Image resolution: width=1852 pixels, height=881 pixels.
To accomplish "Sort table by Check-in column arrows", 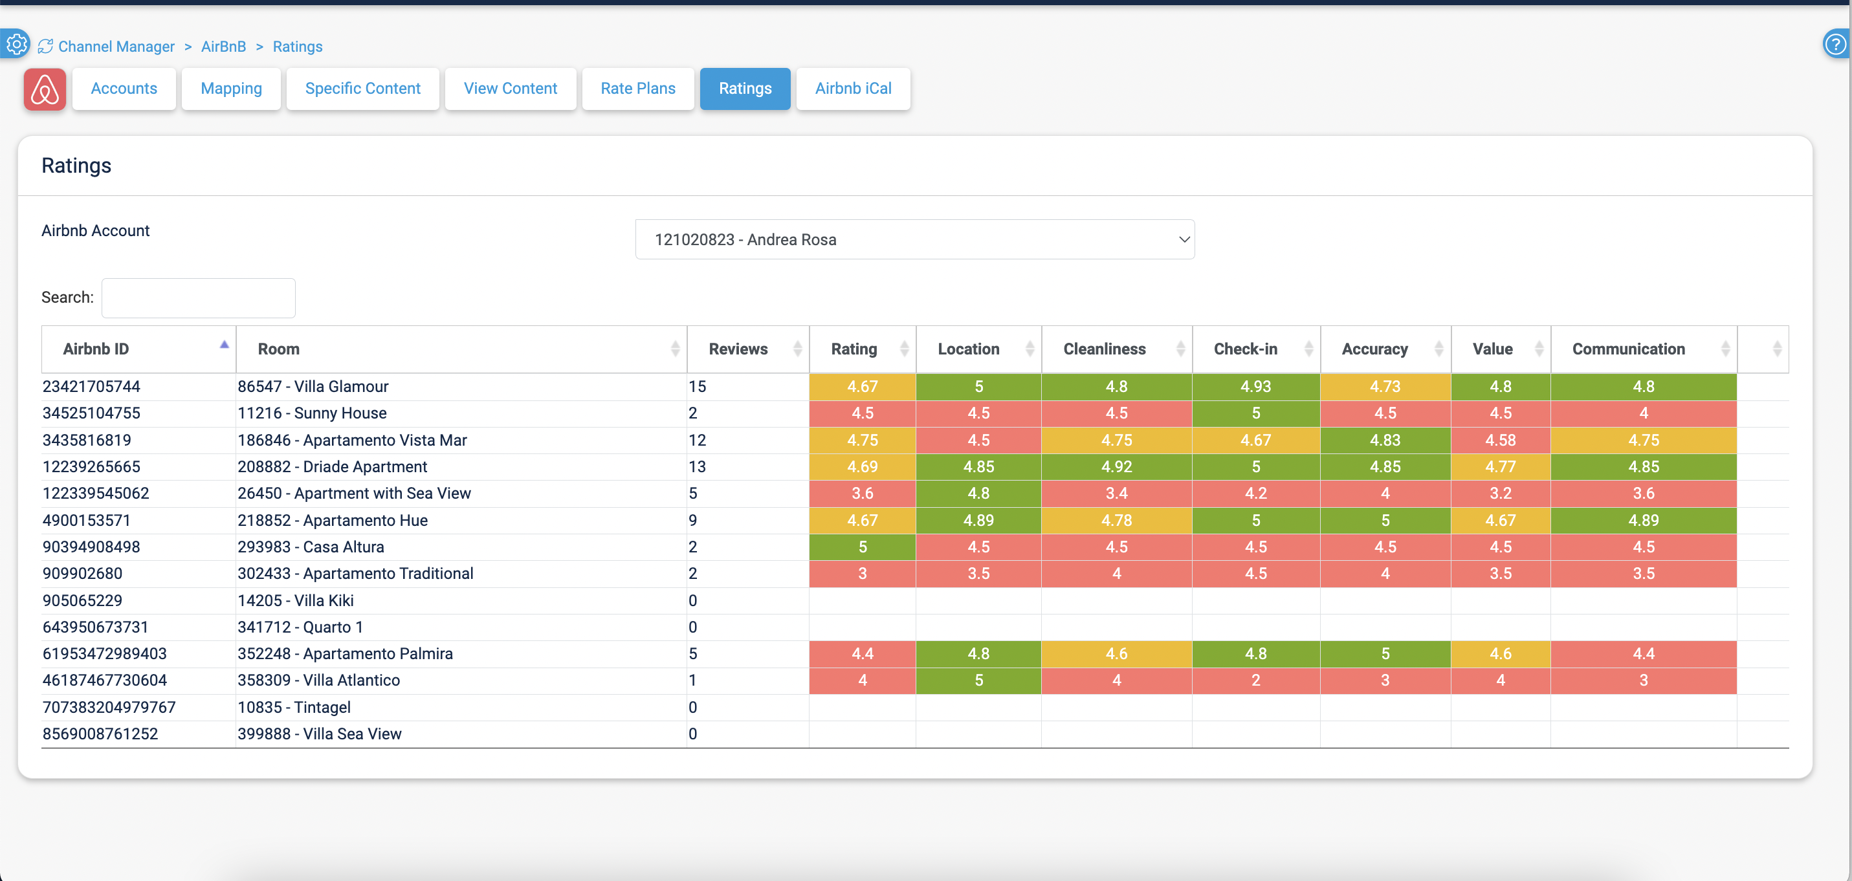I will coord(1308,349).
